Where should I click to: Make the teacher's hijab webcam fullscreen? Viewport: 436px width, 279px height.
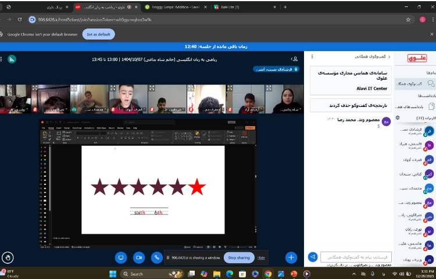269,88
